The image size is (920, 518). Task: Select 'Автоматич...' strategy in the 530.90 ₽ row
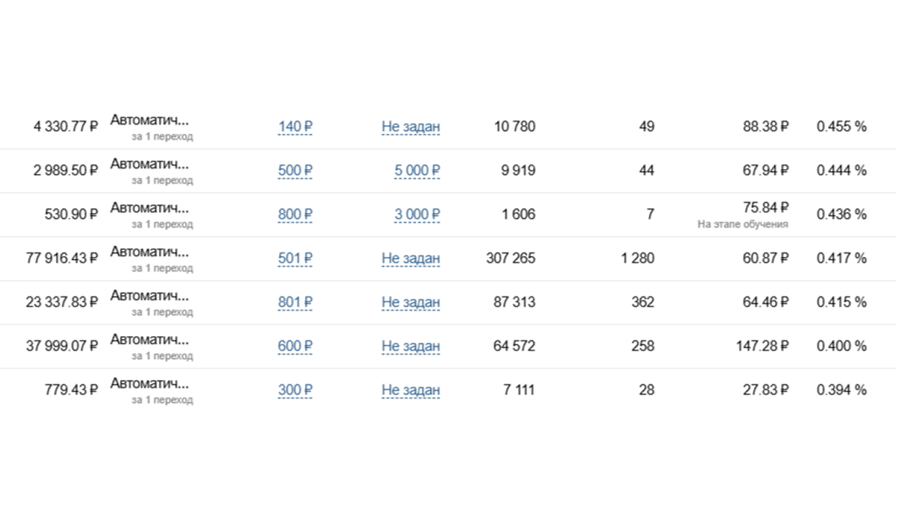pos(149,208)
